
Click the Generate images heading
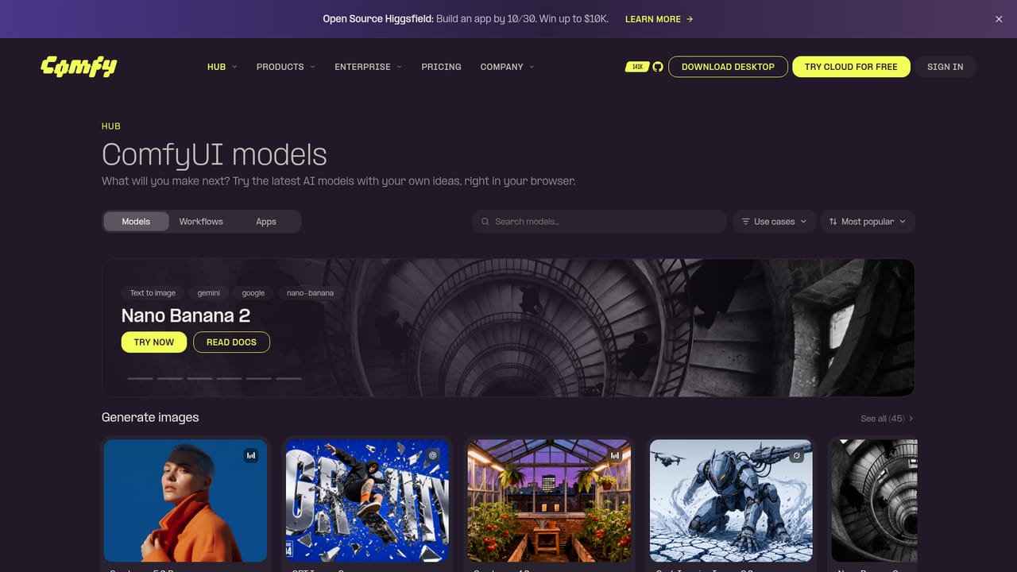coord(150,418)
